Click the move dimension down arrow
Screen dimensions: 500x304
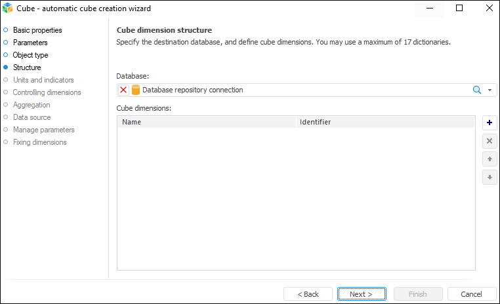click(489, 177)
